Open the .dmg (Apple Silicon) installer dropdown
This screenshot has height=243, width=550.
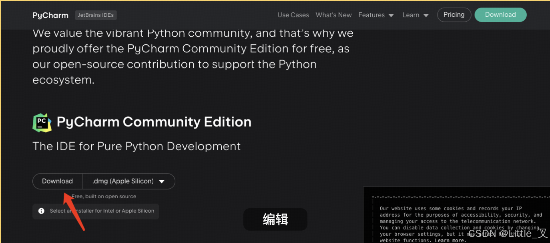tap(129, 181)
